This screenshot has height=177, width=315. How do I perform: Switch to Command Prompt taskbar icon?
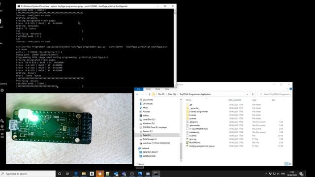coord(156,174)
